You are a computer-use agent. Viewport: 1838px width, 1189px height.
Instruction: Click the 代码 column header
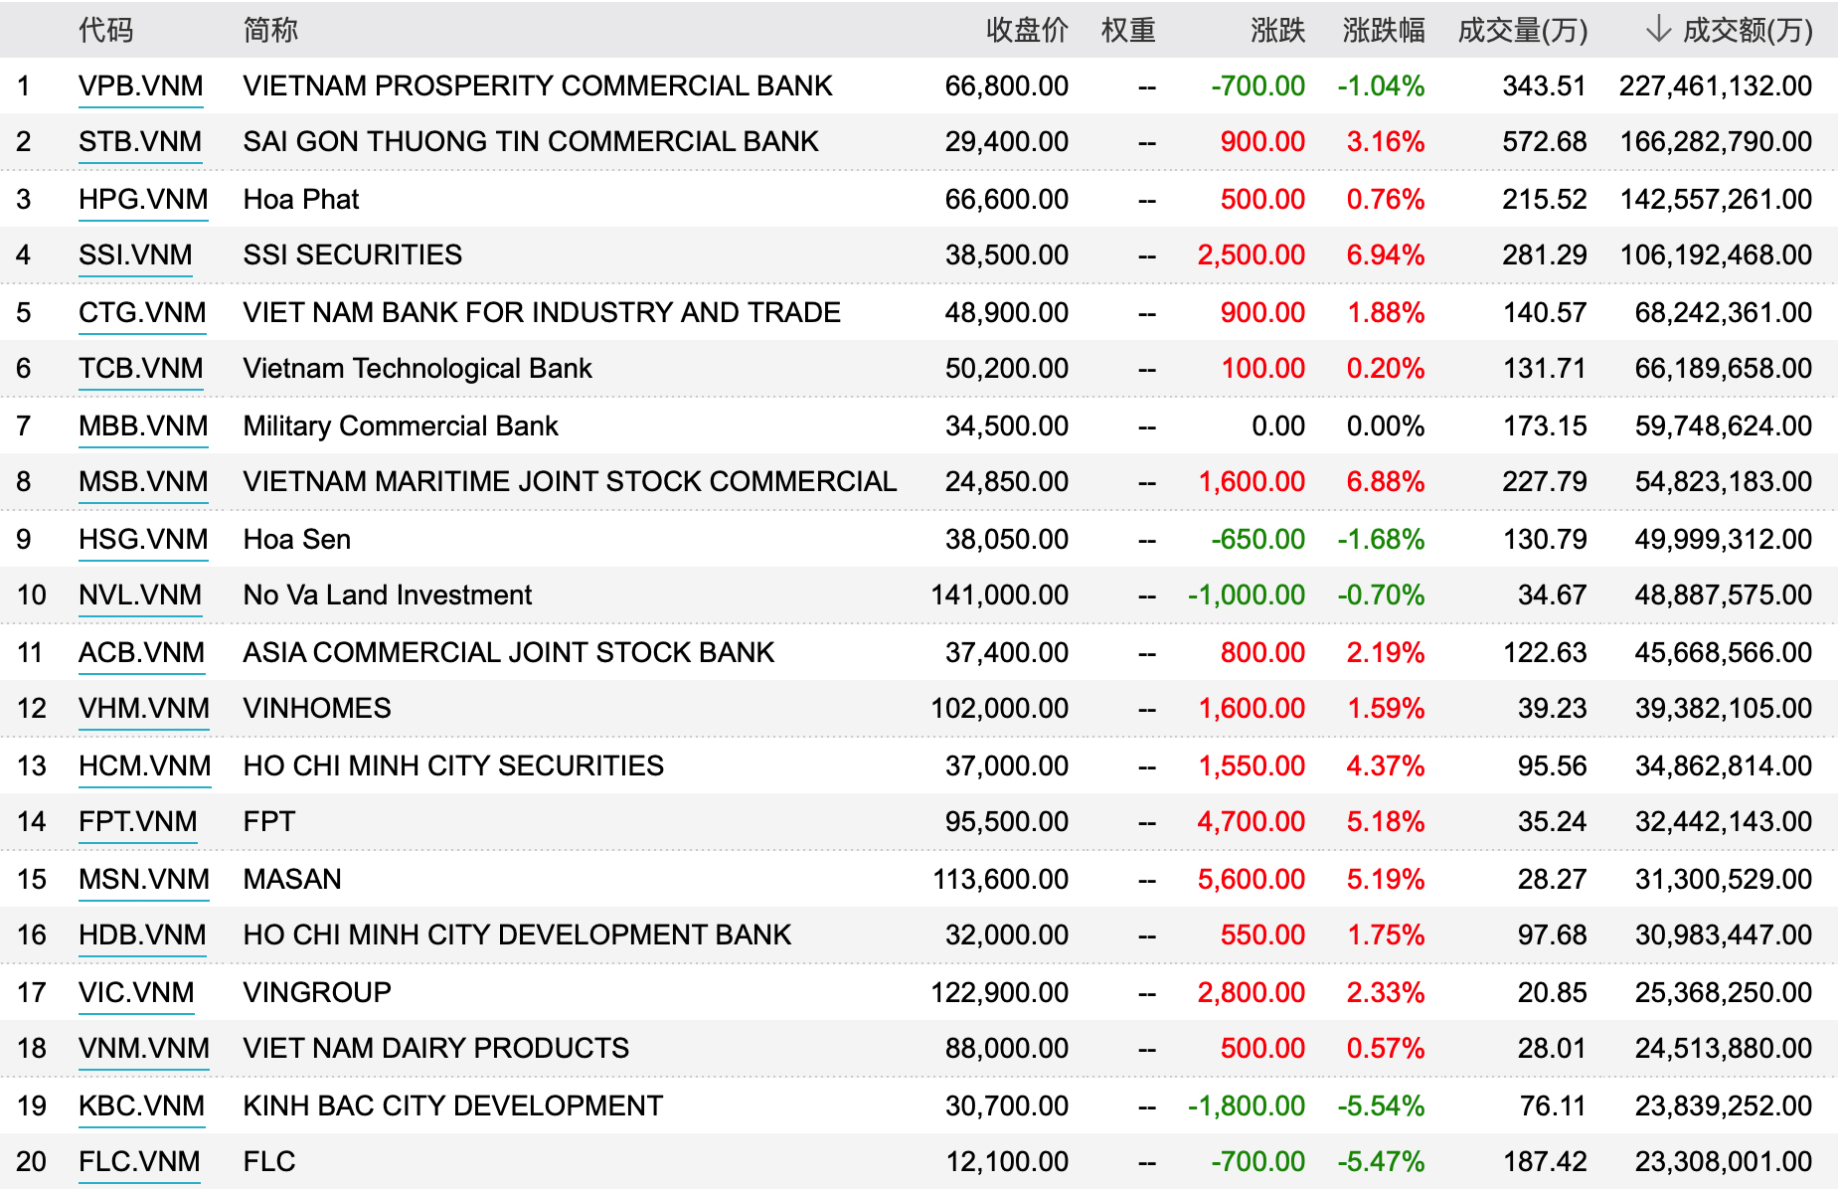[x=105, y=30]
